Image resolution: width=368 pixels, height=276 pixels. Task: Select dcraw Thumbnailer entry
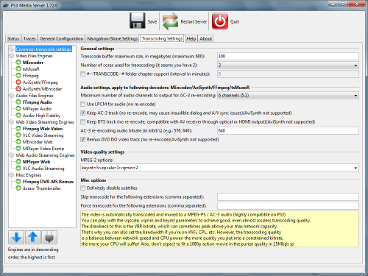pos(42,188)
